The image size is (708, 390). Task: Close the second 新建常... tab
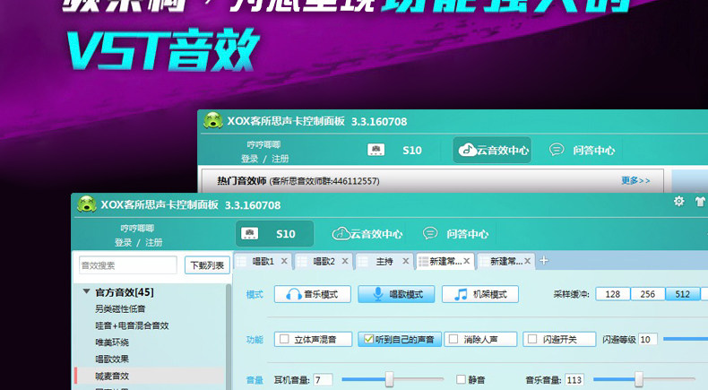click(x=527, y=261)
